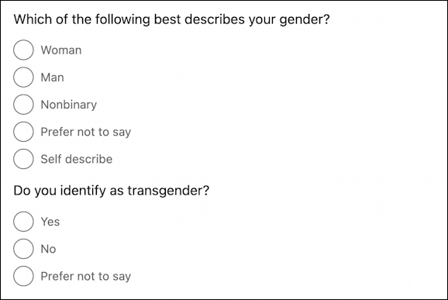Click the Nonbinary option label text
The height and width of the screenshot is (300, 448).
pyautogui.click(x=68, y=105)
